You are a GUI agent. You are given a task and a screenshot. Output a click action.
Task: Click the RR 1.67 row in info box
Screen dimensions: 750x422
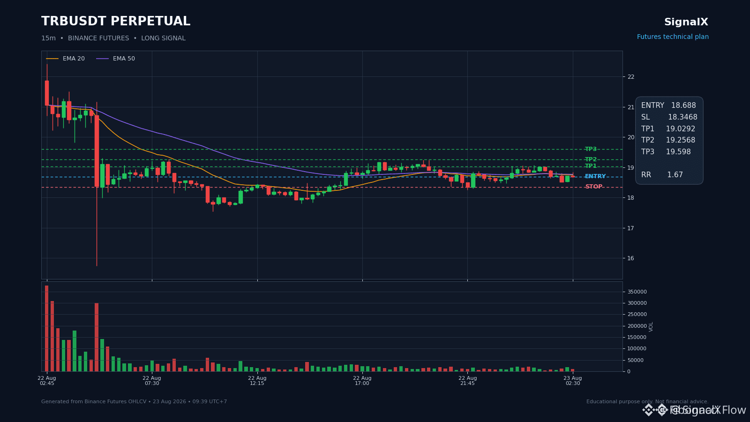[x=662, y=175]
